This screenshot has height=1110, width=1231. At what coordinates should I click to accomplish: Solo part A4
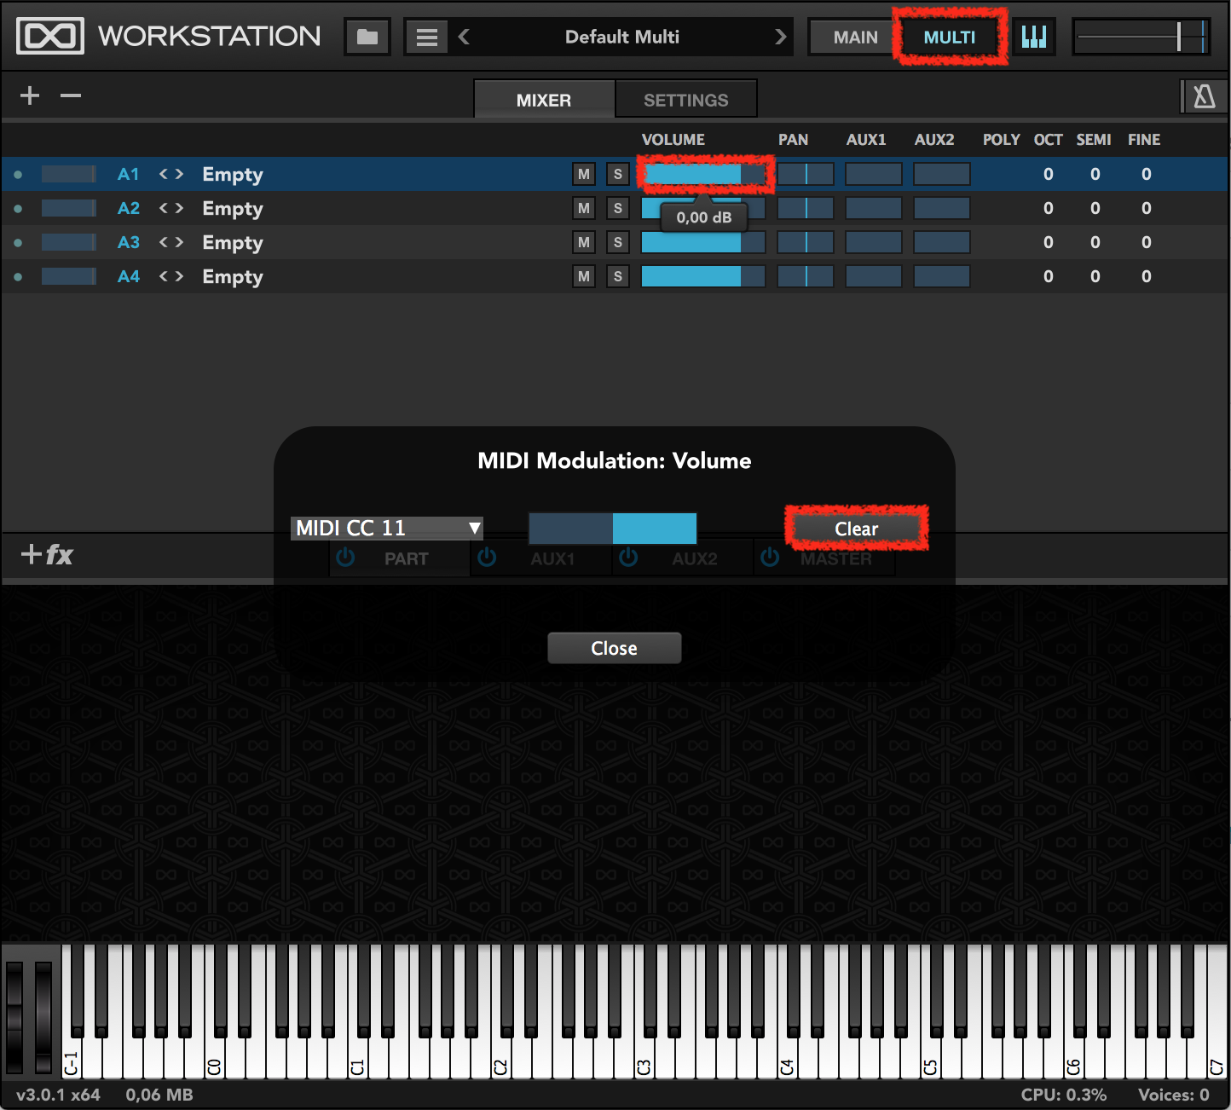(618, 276)
